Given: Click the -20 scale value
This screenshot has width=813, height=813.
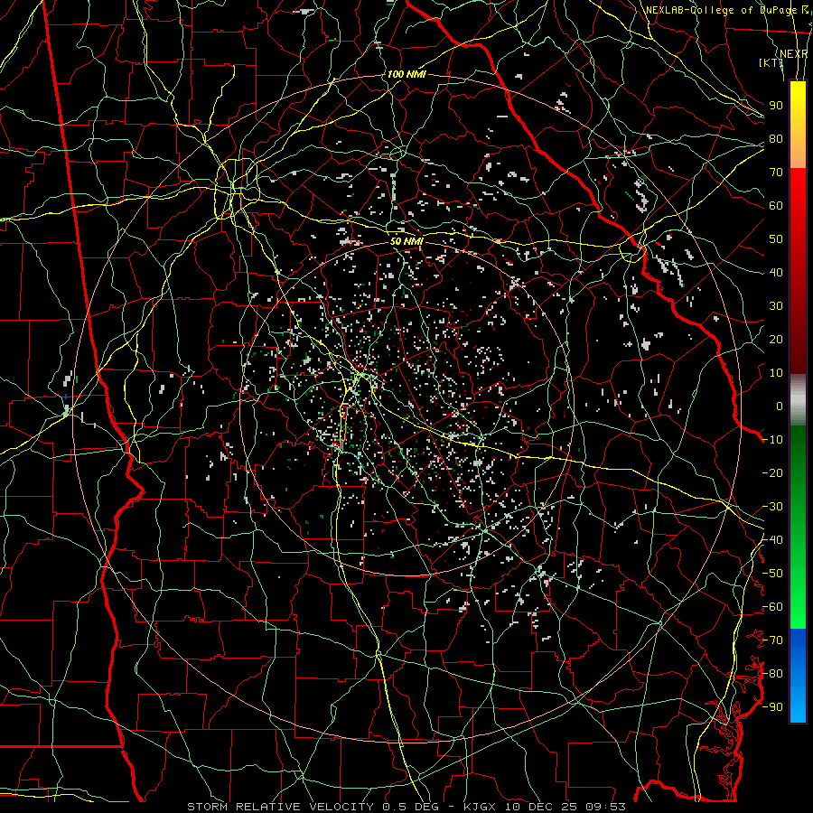Looking at the screenshot, I should click(x=772, y=472).
